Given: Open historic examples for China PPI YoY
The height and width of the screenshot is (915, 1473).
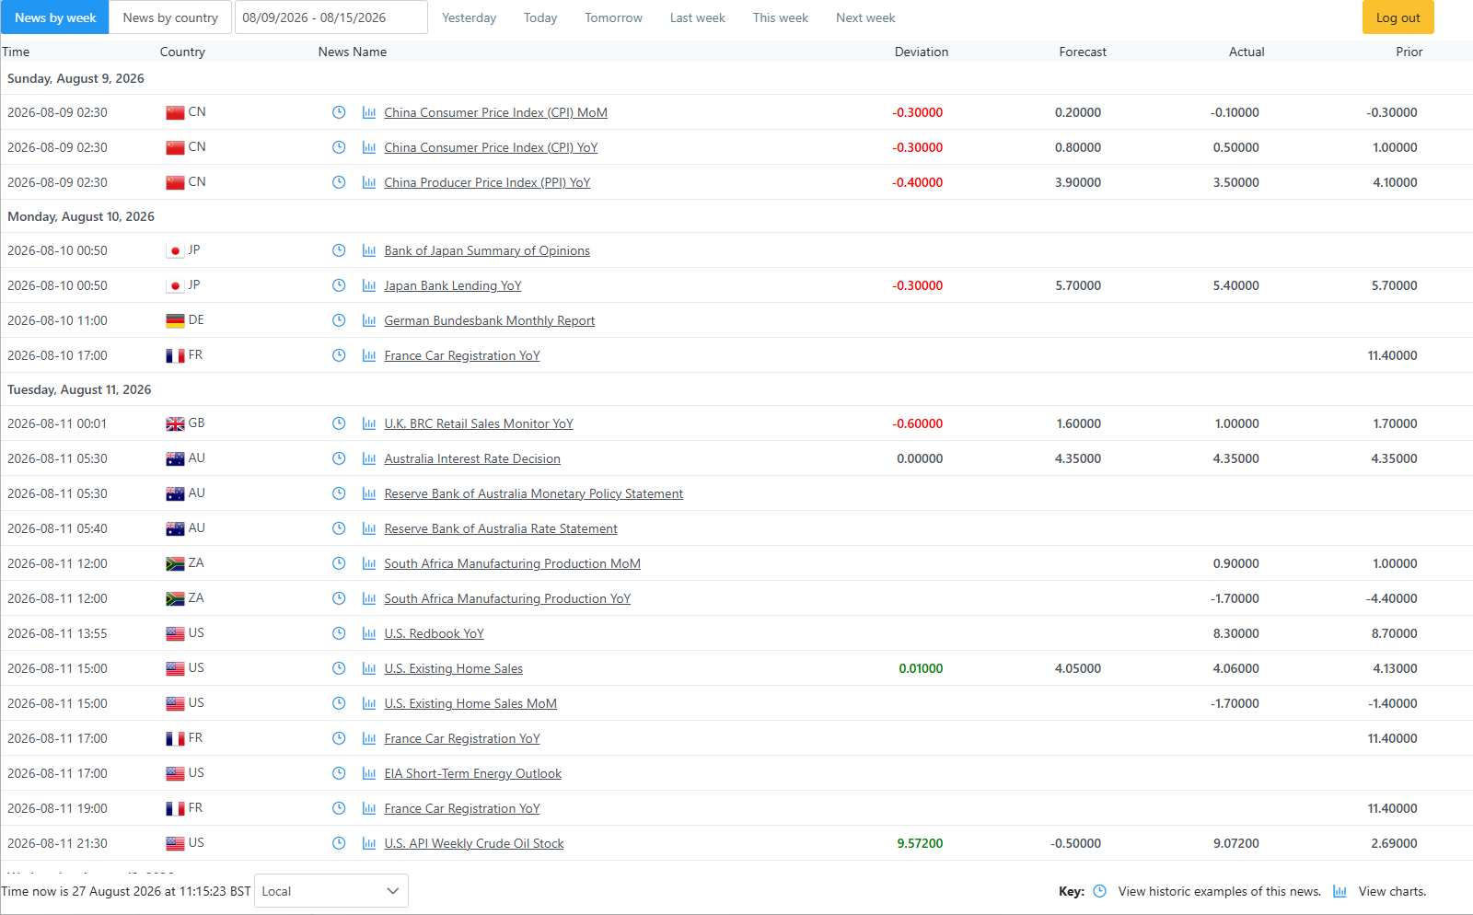Looking at the screenshot, I should [339, 182].
